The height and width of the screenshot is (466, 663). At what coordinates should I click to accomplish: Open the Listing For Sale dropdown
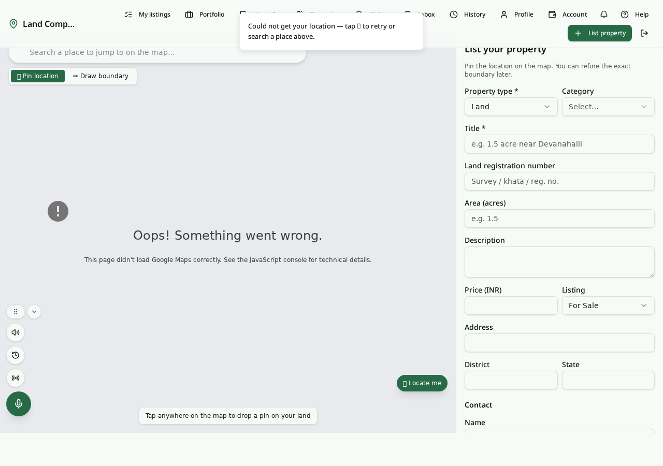(x=608, y=305)
